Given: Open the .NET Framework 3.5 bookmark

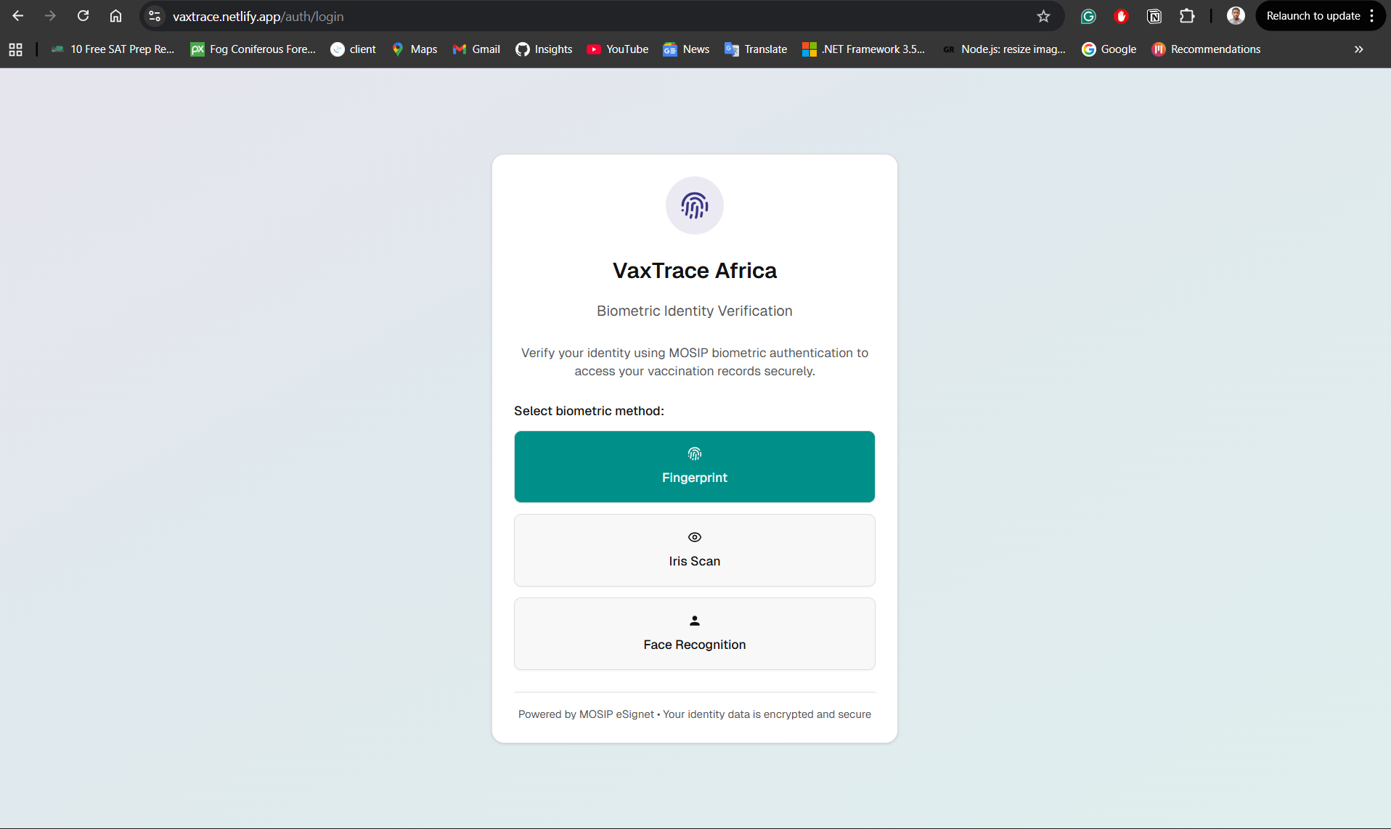Looking at the screenshot, I should point(863,49).
